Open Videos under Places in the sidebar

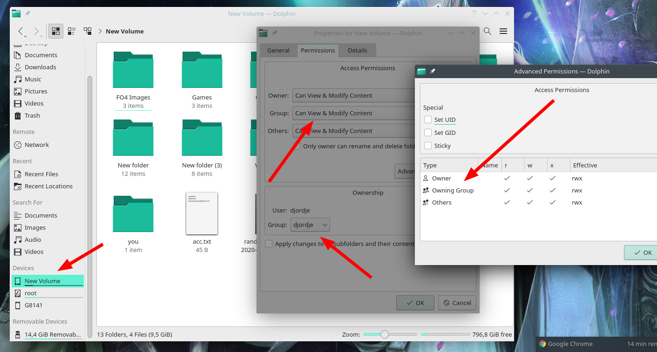(x=34, y=103)
